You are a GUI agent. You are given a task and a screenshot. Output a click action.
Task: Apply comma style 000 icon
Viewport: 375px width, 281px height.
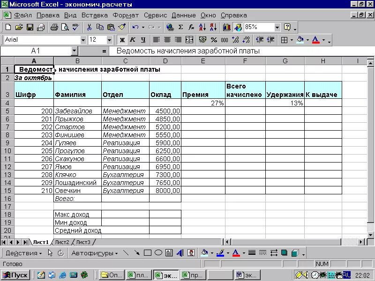[225, 40]
